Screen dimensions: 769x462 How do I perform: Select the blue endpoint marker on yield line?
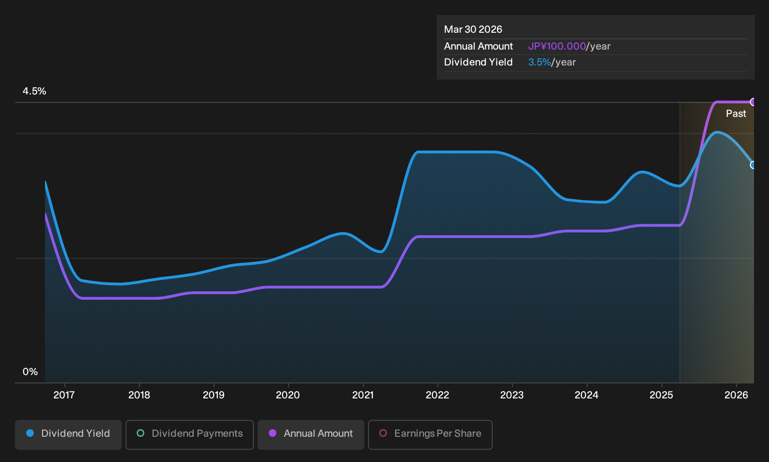753,165
